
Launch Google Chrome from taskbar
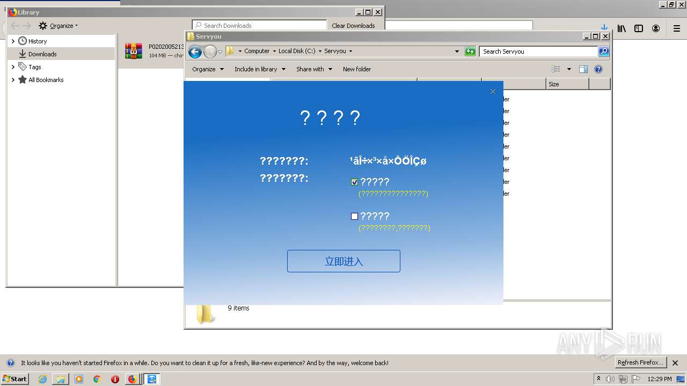pyautogui.click(x=97, y=379)
